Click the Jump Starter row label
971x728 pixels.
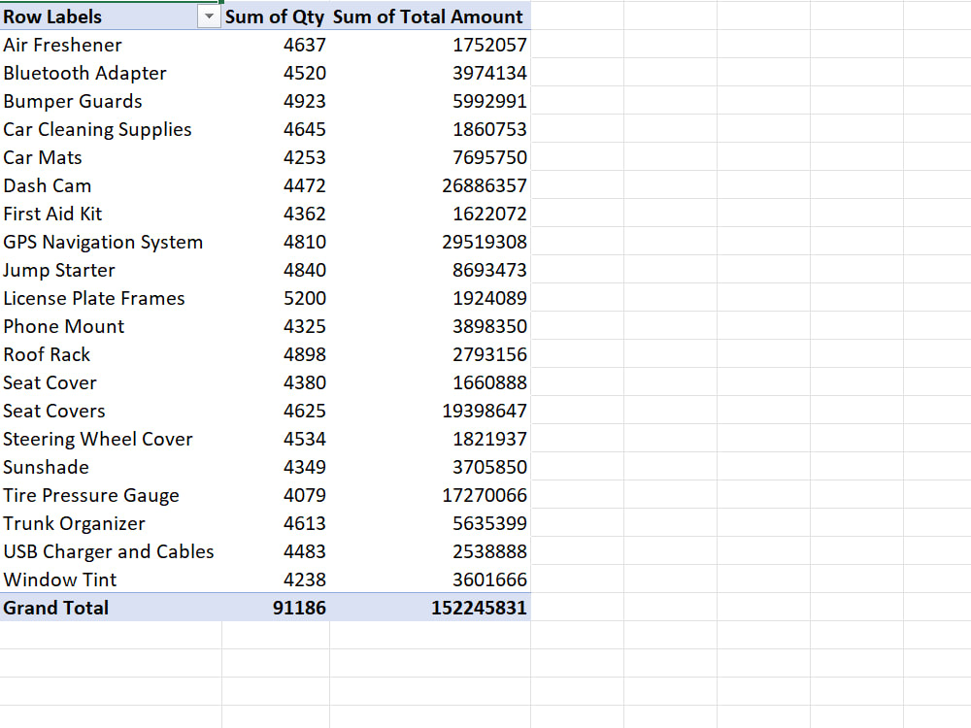(x=59, y=270)
